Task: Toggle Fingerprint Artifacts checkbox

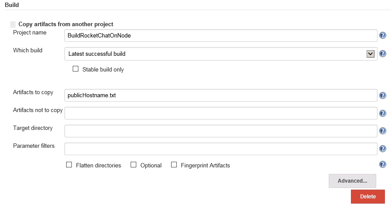Action: tap(174, 165)
